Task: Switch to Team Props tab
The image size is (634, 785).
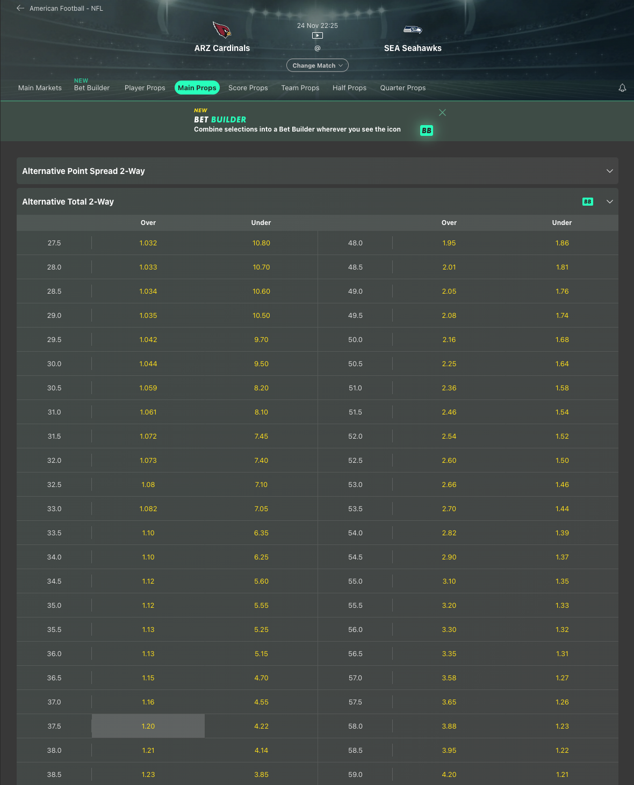Action: [x=300, y=88]
